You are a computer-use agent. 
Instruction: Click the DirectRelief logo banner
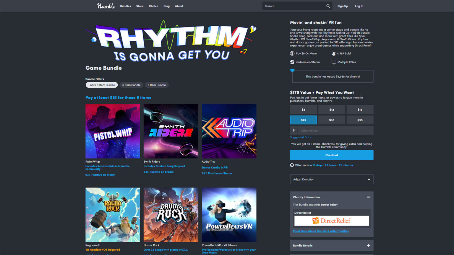(332, 221)
